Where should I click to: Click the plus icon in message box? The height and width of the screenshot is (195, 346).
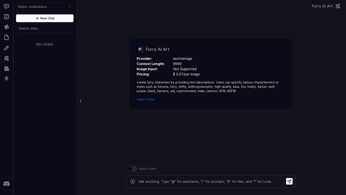(133, 182)
